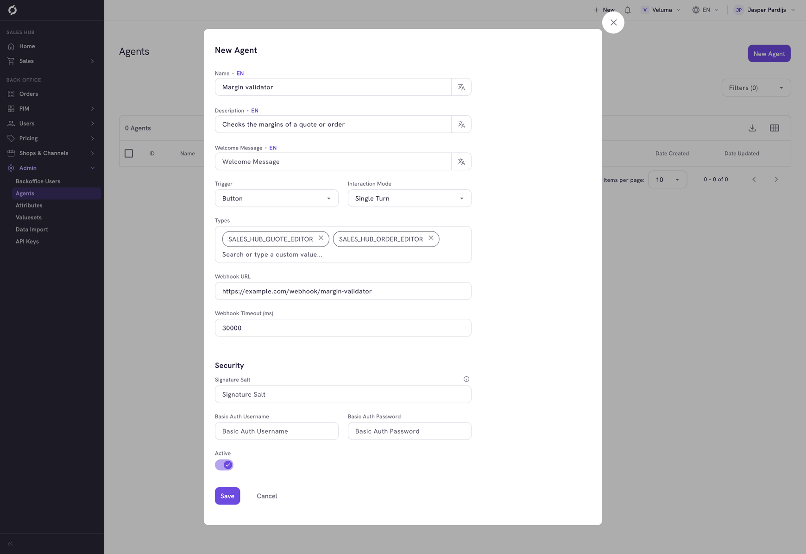This screenshot has height=554, width=806.
Task: Click the + New button in top bar
Action: tap(604, 10)
